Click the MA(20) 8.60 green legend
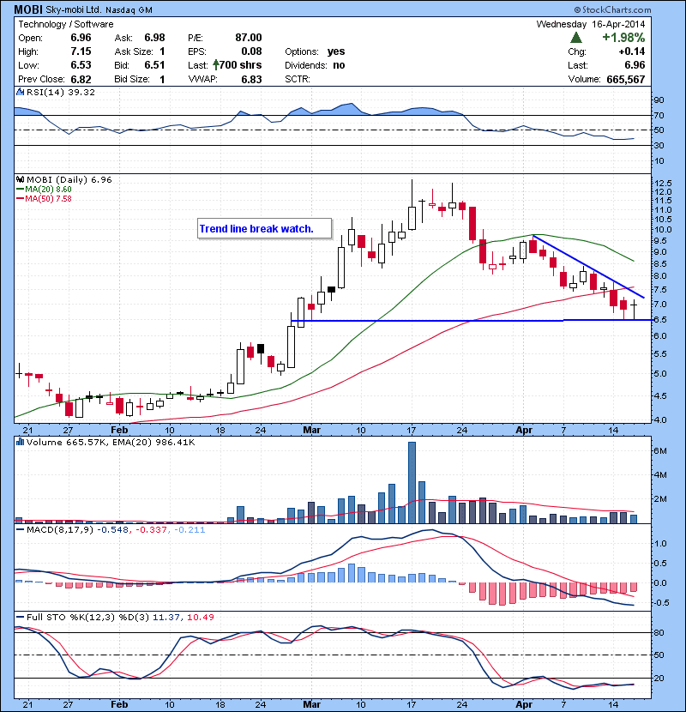Screen dimensions: 686x712 point(44,190)
